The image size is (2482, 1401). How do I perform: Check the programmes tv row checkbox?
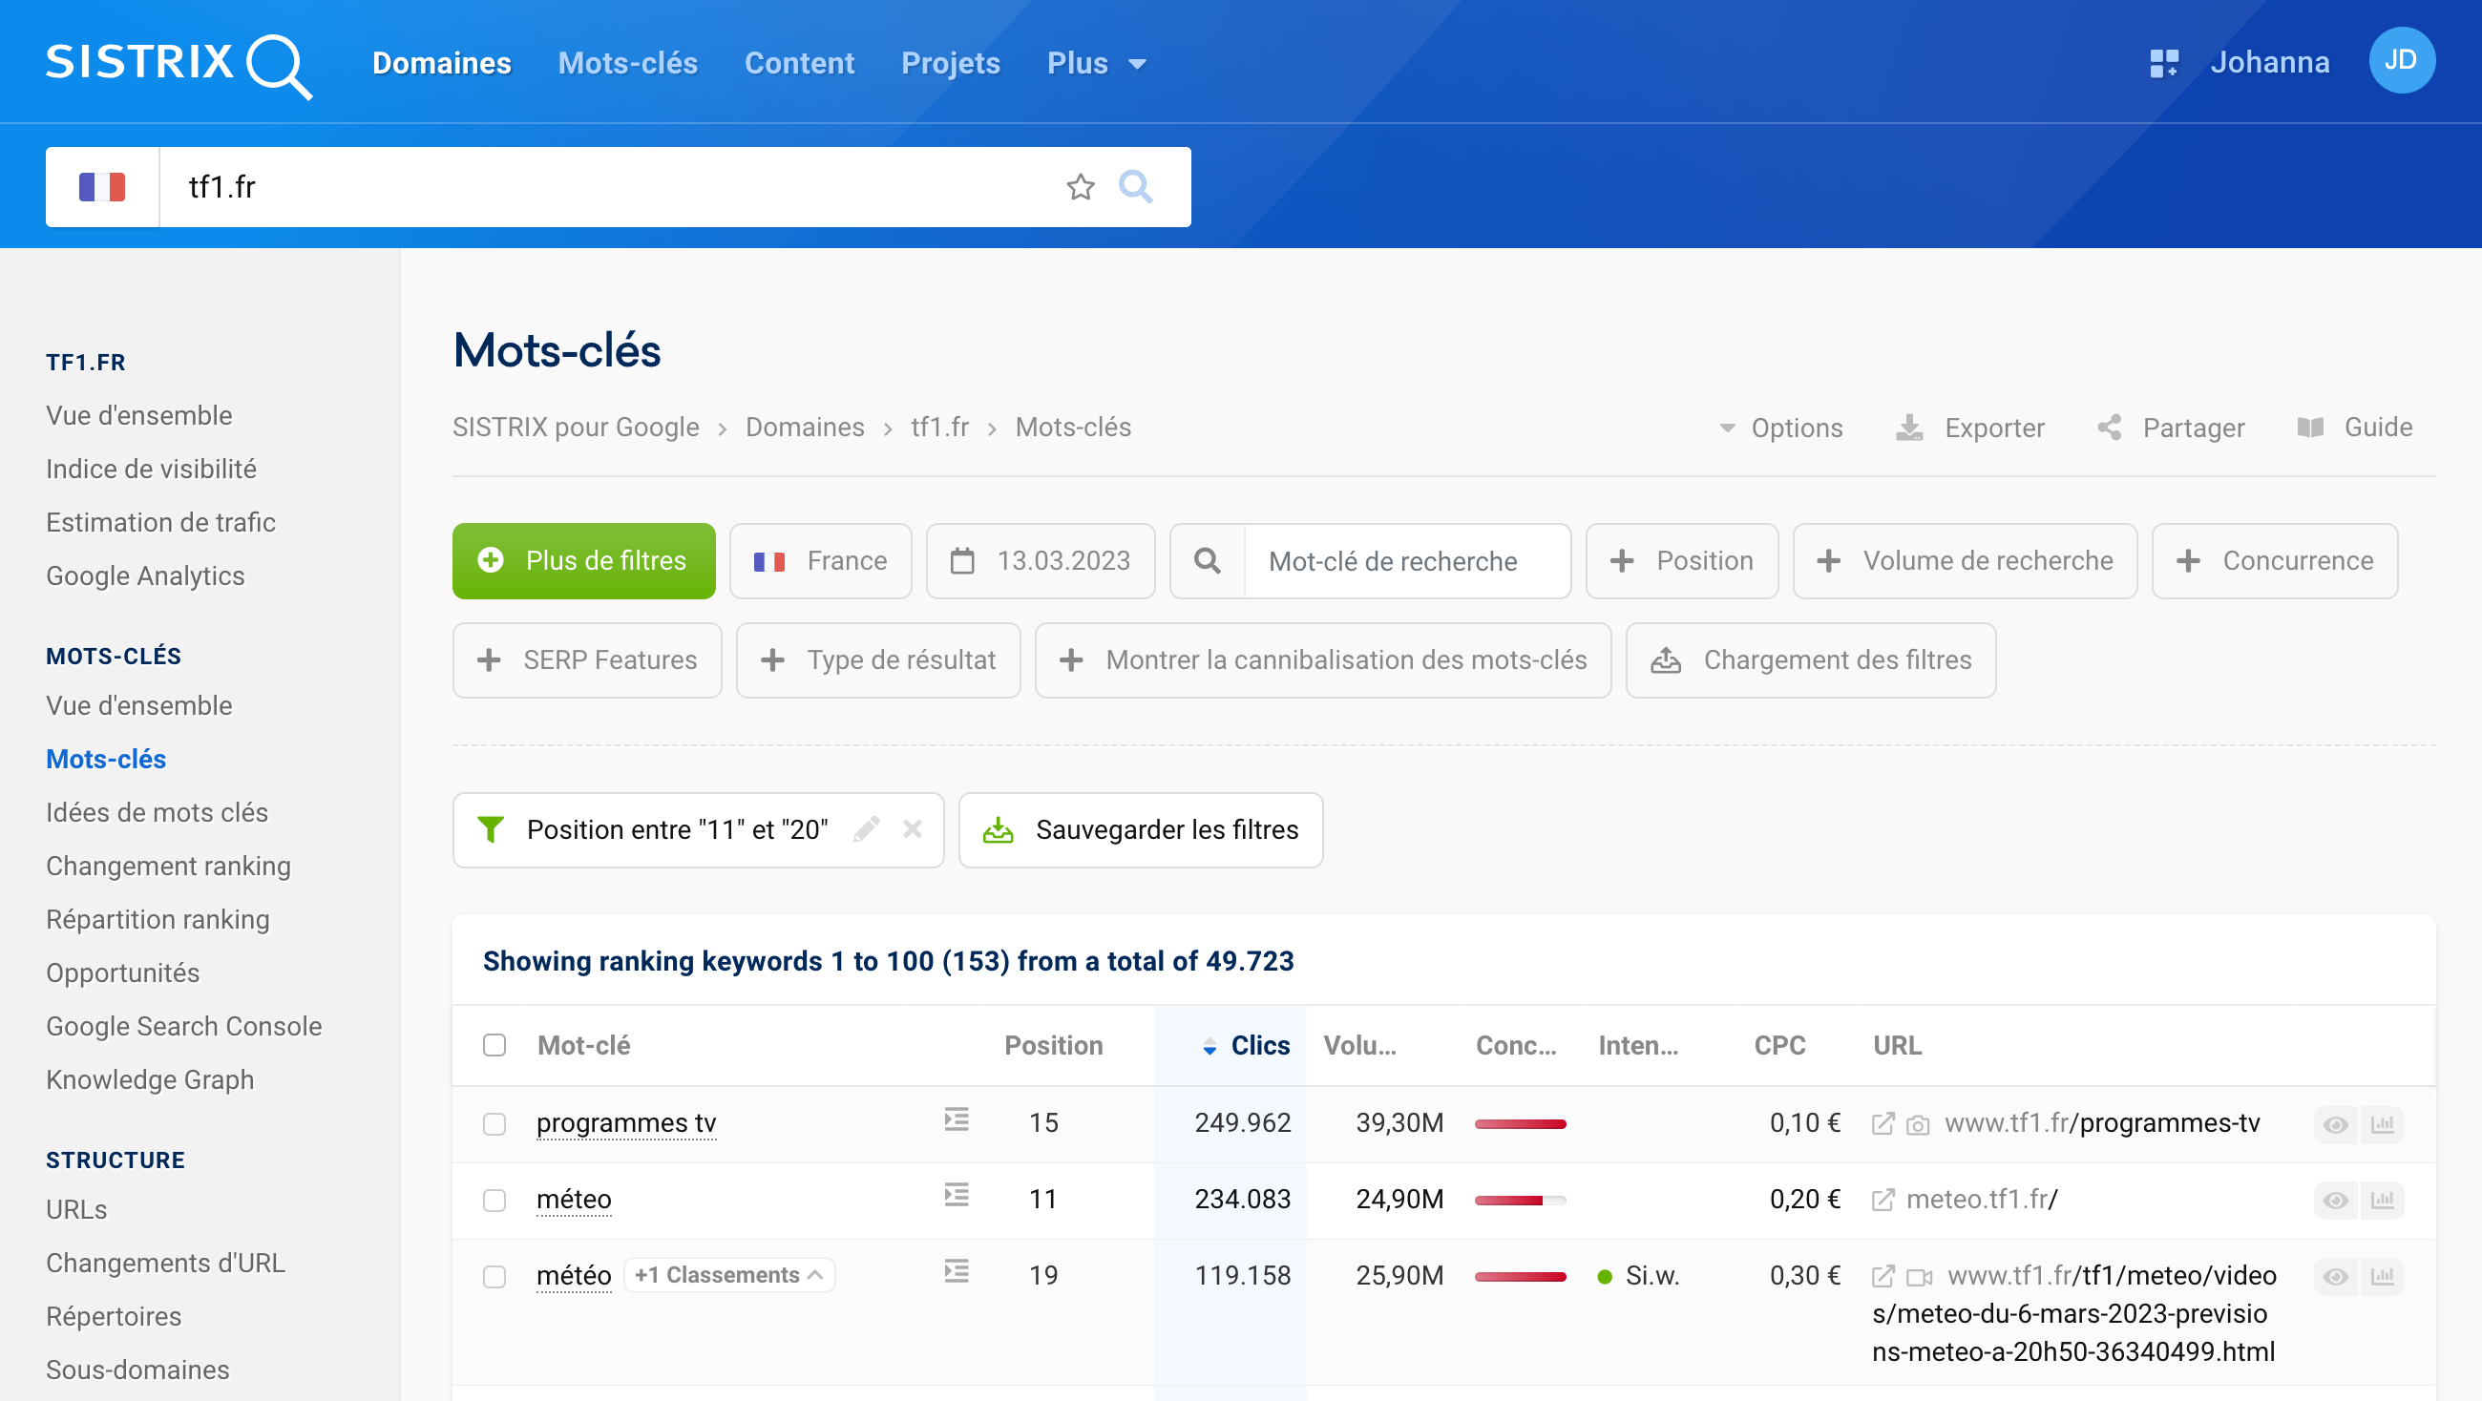[x=494, y=1123]
